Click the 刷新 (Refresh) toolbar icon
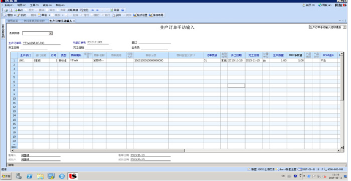The image size is (351, 181). coord(114,10)
